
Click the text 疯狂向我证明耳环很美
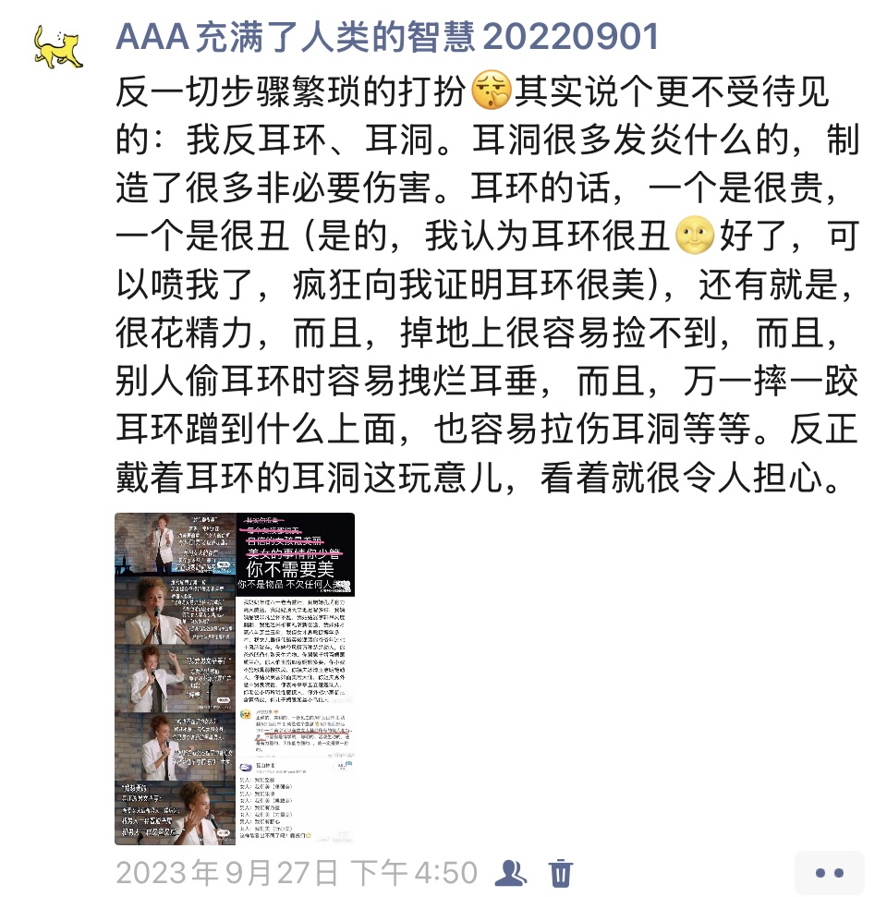pos(469,285)
